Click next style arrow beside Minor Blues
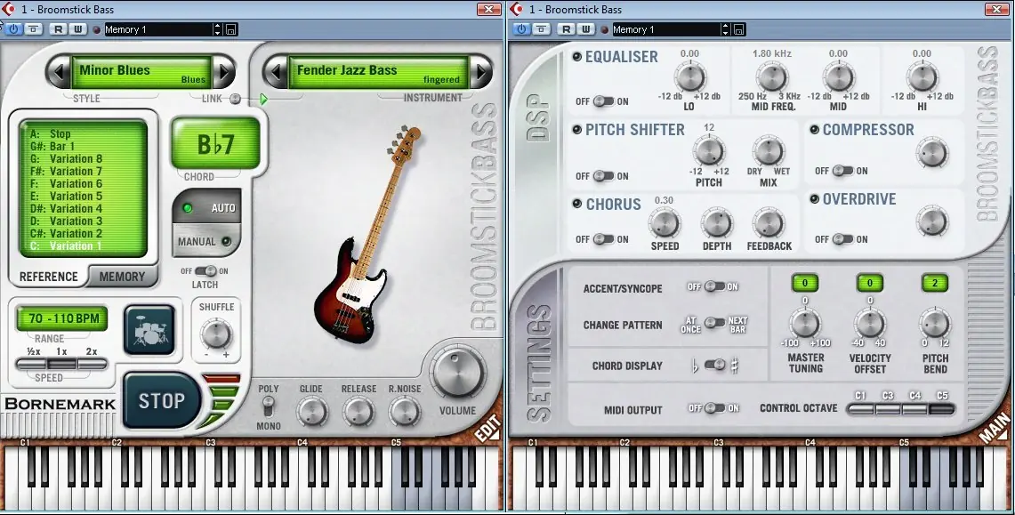1015x515 pixels. point(224,72)
